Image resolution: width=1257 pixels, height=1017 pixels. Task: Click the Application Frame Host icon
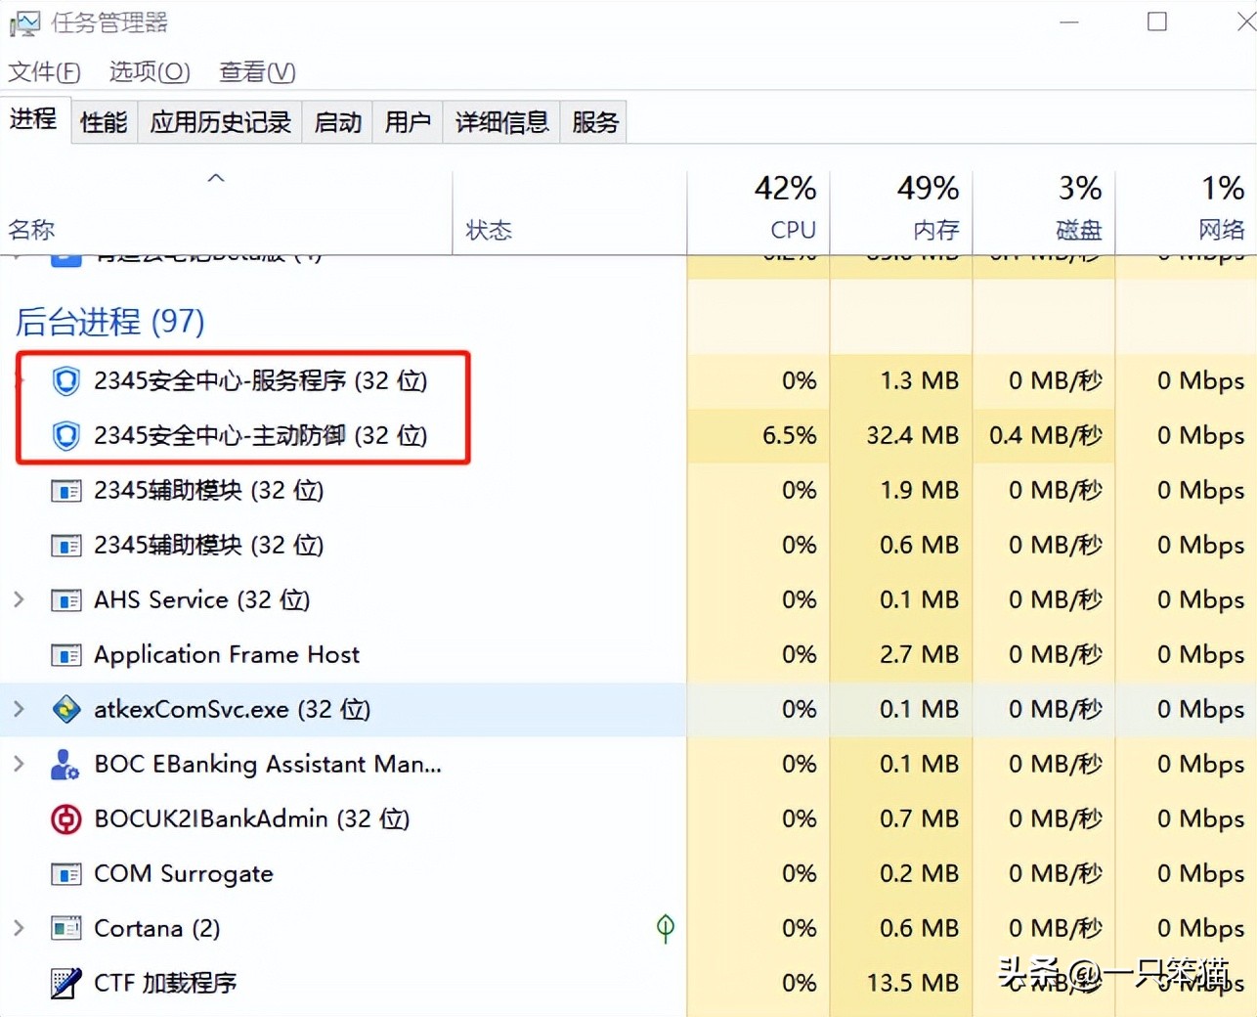tap(65, 655)
